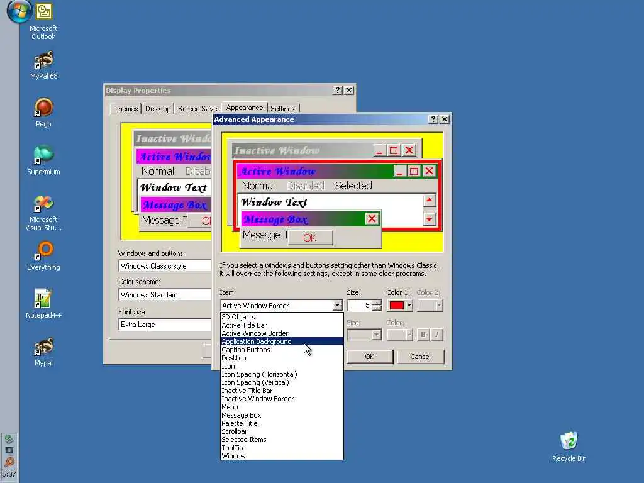Select Palette Title in the list
Screen dimensions: 644x483
point(282,423)
